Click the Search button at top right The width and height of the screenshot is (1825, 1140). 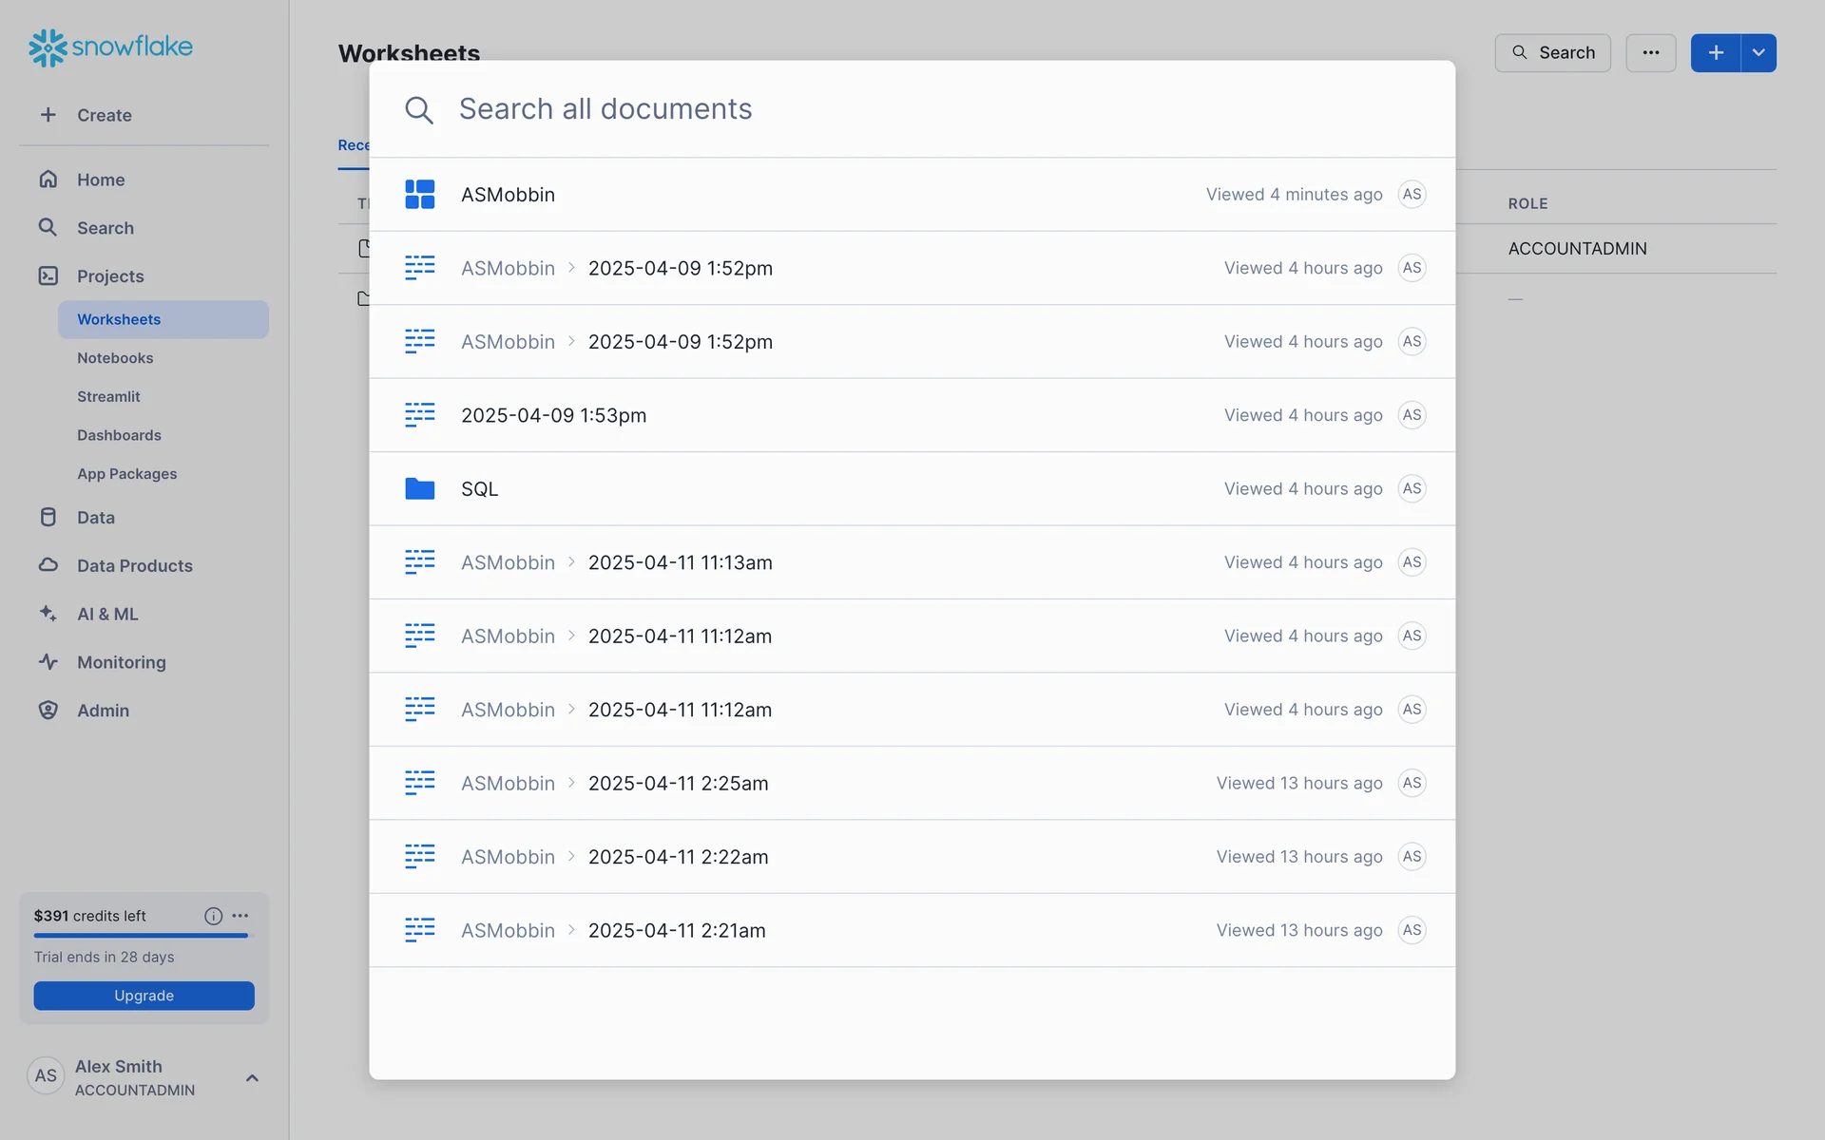(1552, 53)
